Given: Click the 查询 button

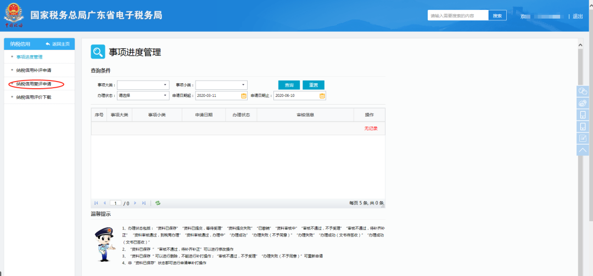Looking at the screenshot, I should click(289, 85).
